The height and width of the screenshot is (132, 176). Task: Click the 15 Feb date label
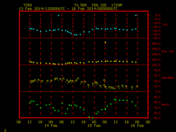94,126
